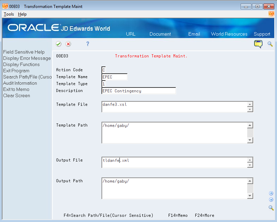Click the page down circular arrow icon
This screenshot has width=277, height=222.
coord(271,200)
